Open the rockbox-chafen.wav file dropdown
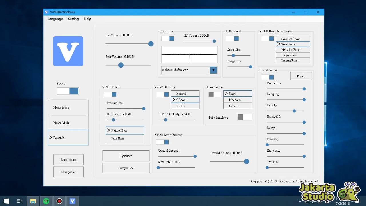Image resolution: width=366 pixels, height=206 pixels. 213,70
